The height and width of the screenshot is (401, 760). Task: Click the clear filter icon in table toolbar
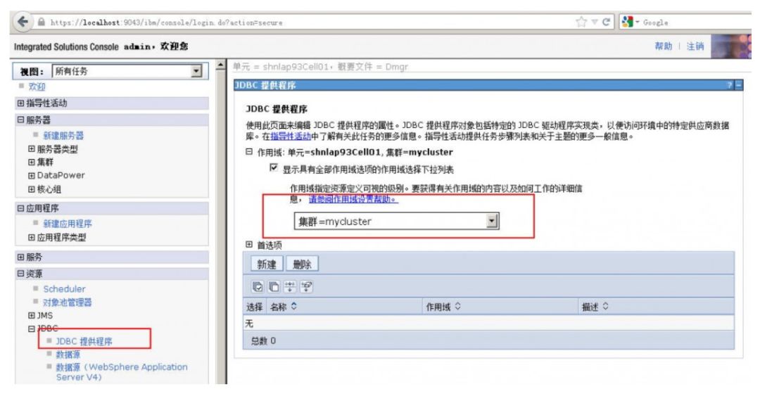coord(306,287)
